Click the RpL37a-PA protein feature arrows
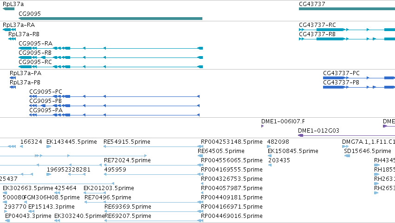Screen dimensions: 395x223 [13, 78]
